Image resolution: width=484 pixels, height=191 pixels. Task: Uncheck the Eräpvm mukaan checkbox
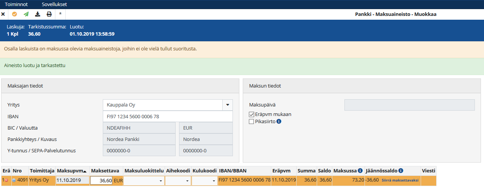pyautogui.click(x=251, y=114)
